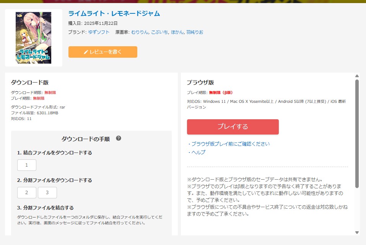Screen dimensions: 366x245
Task: Open the ヘルプ link under play button
Action: point(198,153)
